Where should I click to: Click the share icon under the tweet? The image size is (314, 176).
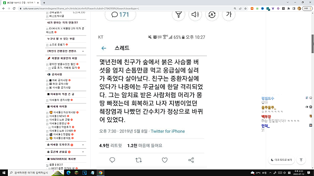pyautogui.click(x=191, y=160)
